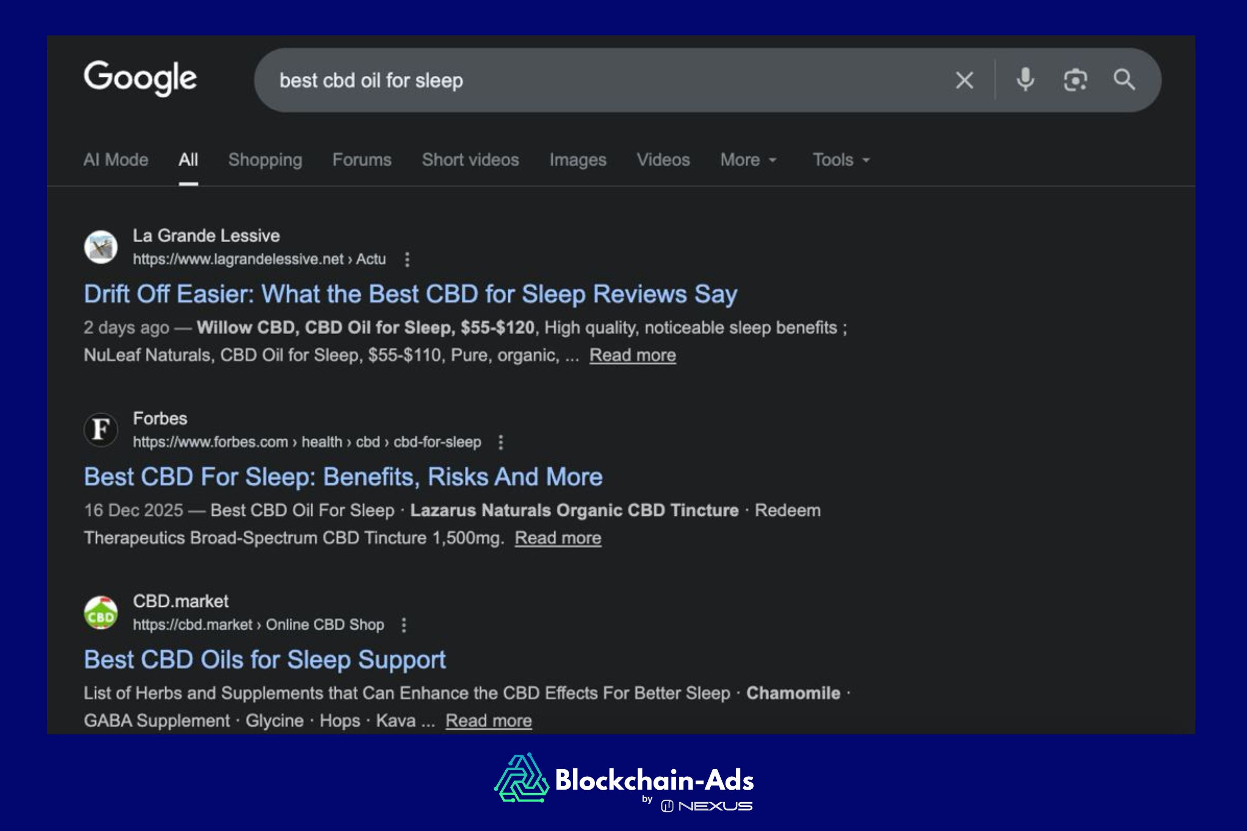The height and width of the screenshot is (831, 1247).
Task: Click inside the search query field
Action: click(x=583, y=81)
